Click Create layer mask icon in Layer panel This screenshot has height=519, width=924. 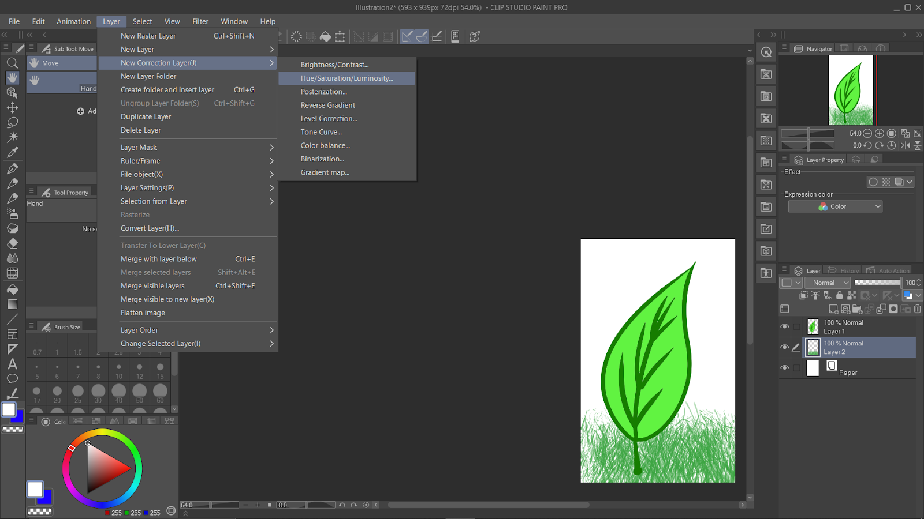pyautogui.click(x=893, y=309)
